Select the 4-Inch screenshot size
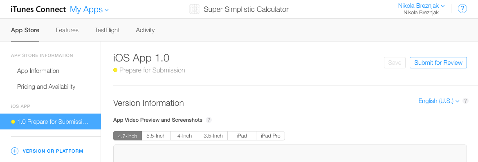 (185, 136)
